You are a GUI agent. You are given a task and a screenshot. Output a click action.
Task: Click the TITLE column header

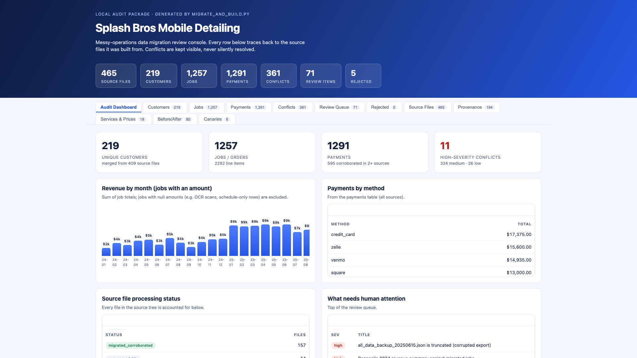point(364,335)
